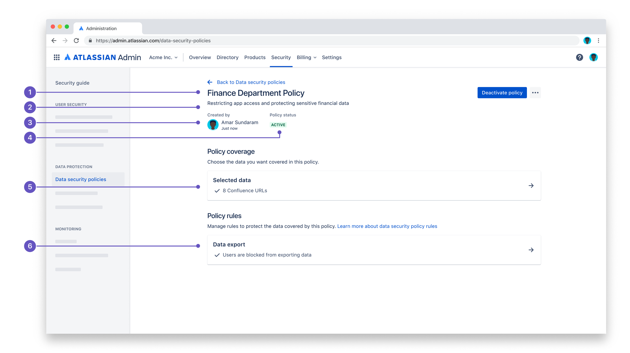Open the Chrome three-dot menu
Viewport: 630px width, 353px height.
(x=598, y=41)
